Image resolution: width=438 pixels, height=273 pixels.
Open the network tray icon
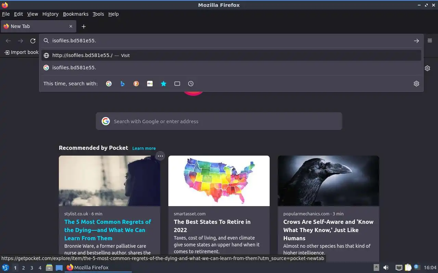coord(399,268)
